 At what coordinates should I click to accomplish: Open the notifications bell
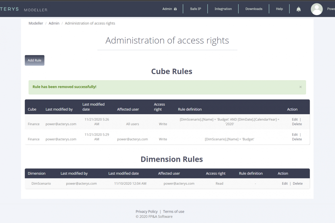click(298, 9)
